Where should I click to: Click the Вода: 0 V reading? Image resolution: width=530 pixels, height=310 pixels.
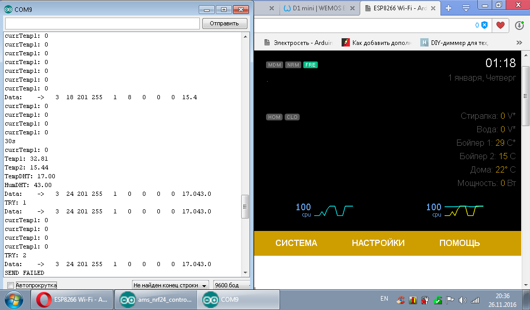tap(496, 130)
